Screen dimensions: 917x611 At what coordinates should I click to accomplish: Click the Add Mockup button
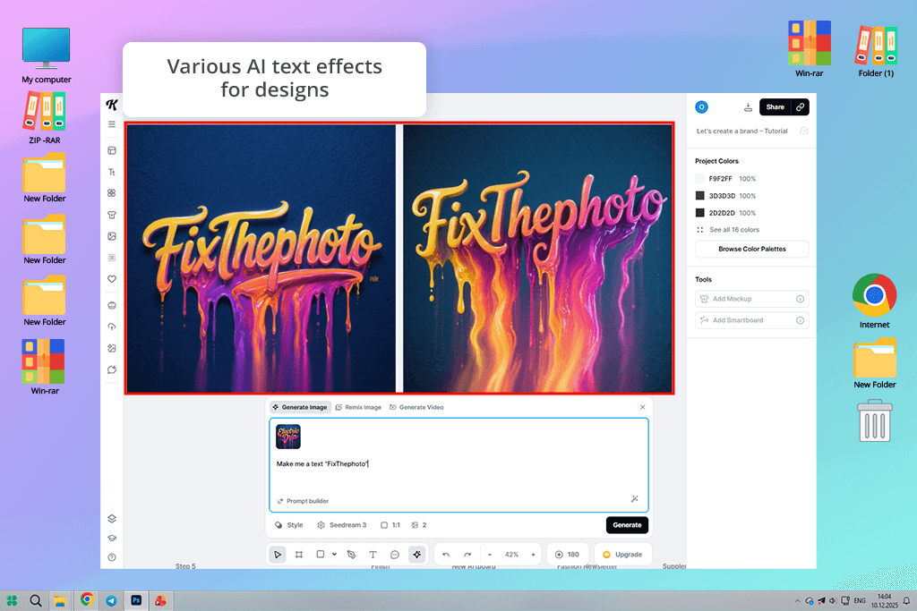tap(752, 299)
